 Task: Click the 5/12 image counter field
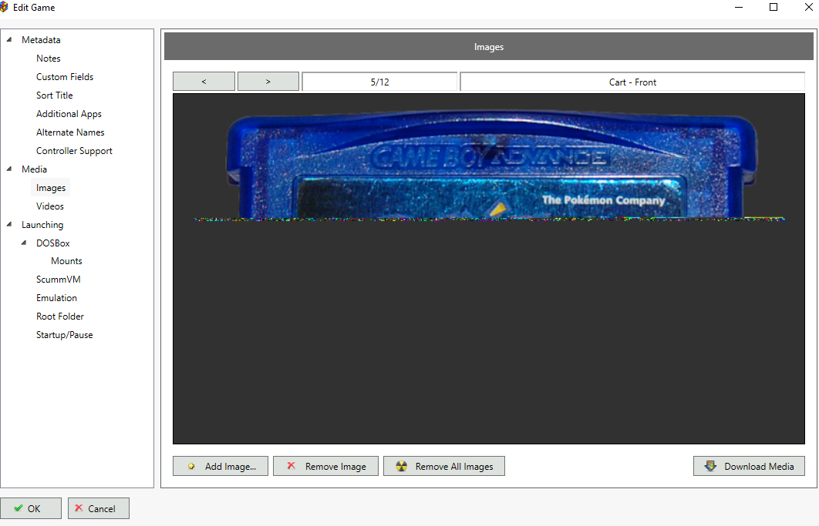[379, 82]
